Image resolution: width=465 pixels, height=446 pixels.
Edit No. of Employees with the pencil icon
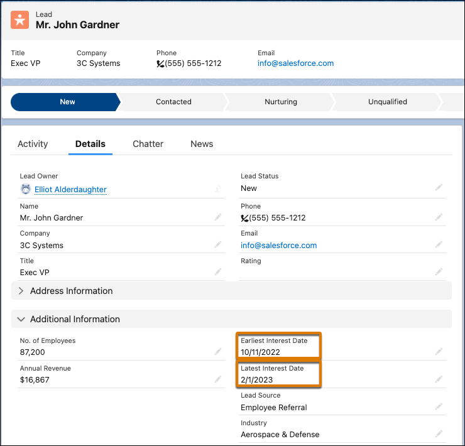coord(218,352)
